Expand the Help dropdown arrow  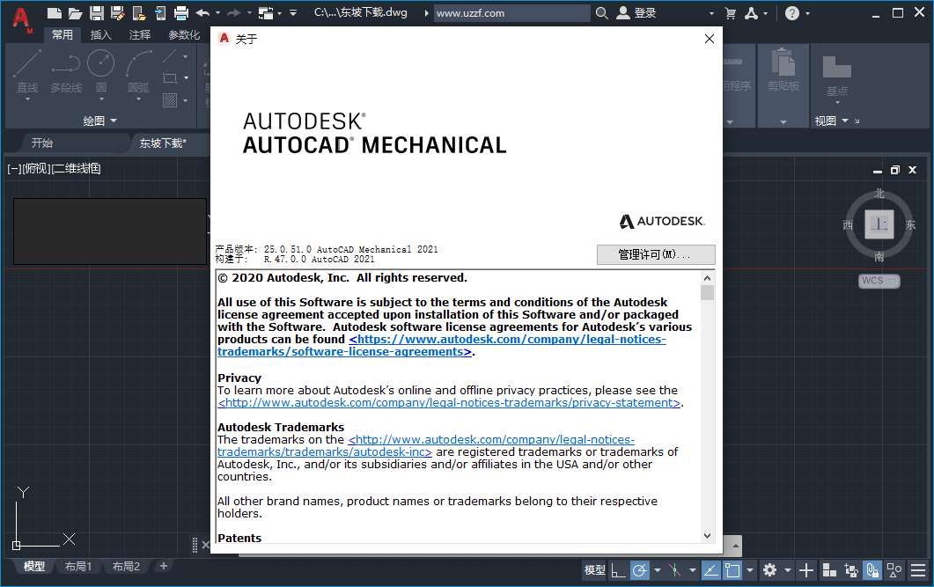(808, 13)
